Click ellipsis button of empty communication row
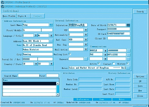The width and height of the screenshot is (149, 107). pos(128,59)
